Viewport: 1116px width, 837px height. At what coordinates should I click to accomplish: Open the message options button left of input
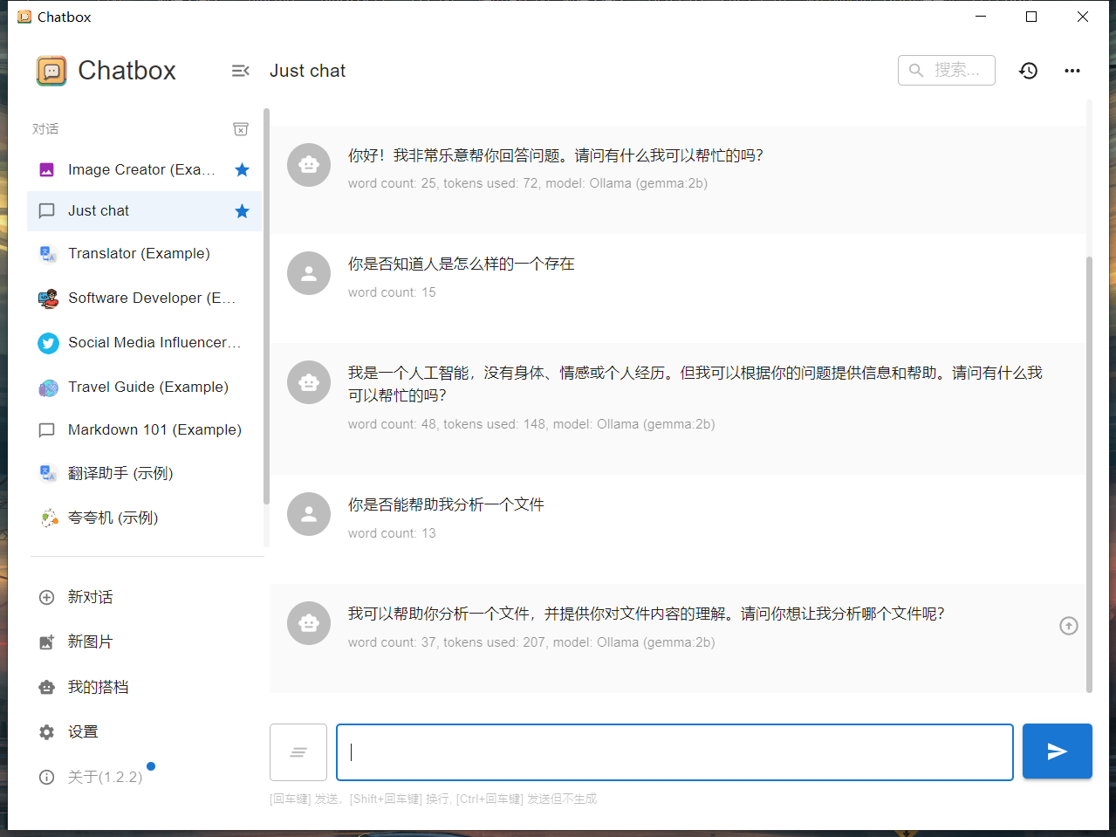298,752
